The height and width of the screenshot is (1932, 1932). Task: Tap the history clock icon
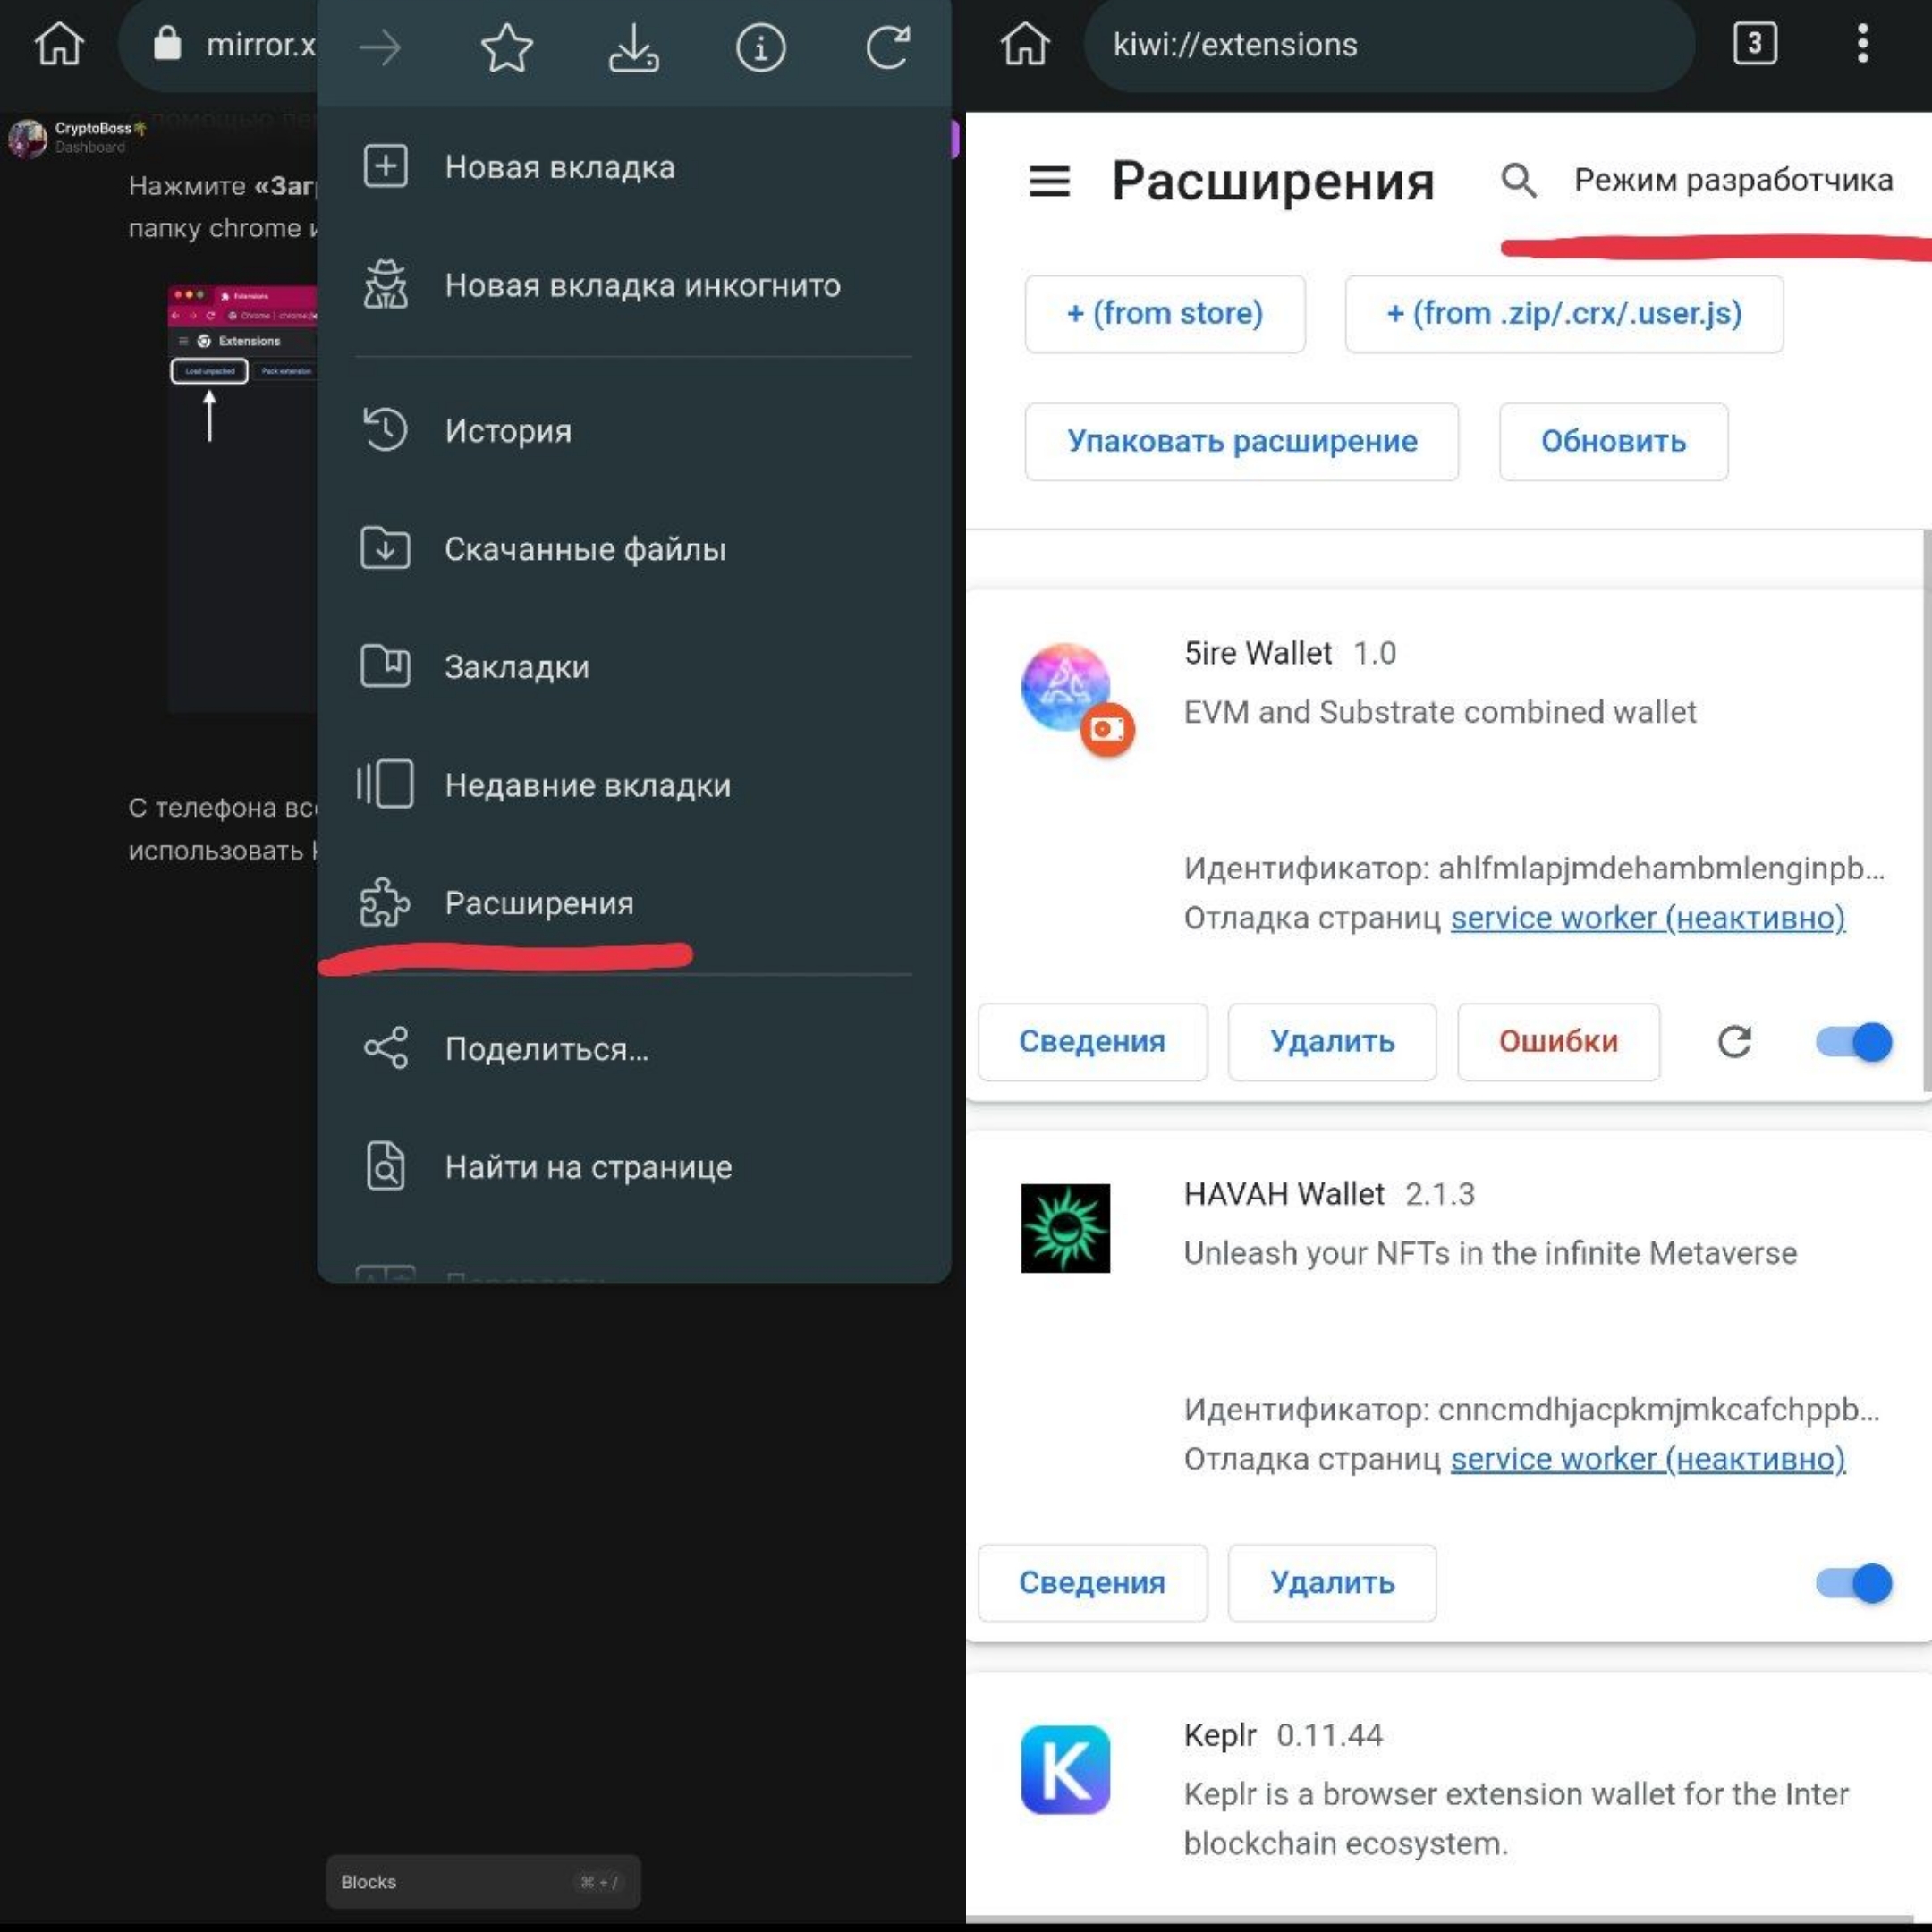click(385, 430)
